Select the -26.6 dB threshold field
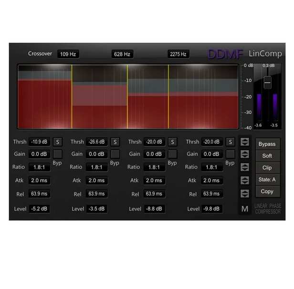Image resolution: width=294 pixels, height=289 pixels. coord(97,142)
